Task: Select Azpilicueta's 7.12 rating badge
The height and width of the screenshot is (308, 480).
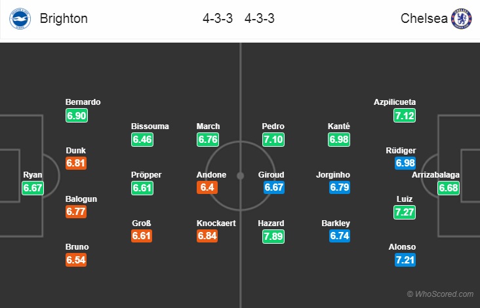Action: [405, 115]
